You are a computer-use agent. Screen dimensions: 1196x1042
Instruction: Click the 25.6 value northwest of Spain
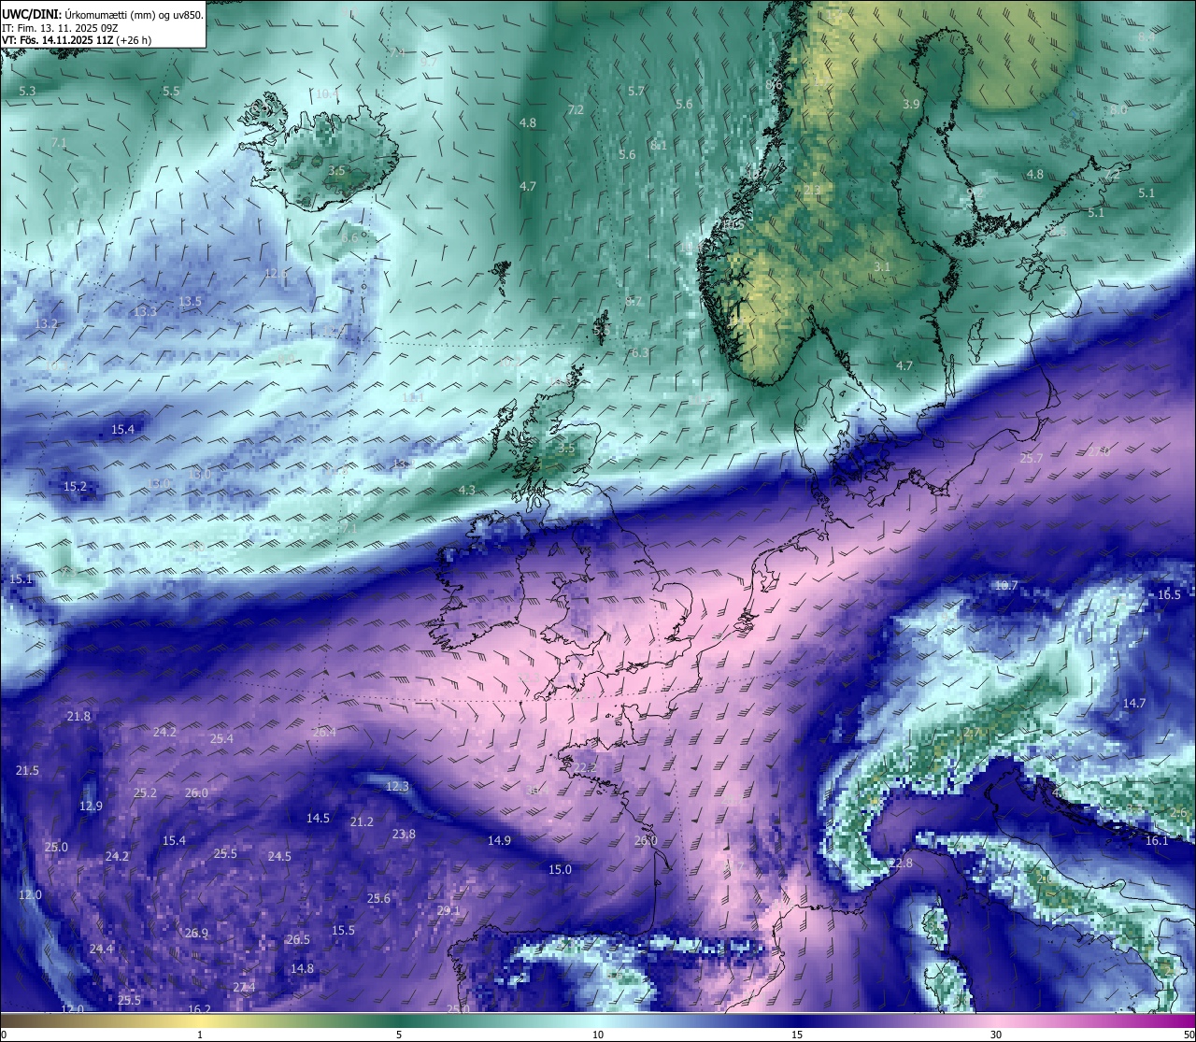point(378,898)
